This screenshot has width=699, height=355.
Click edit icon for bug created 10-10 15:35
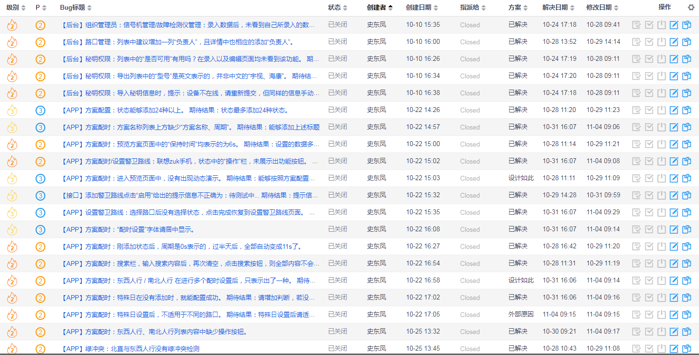coord(674,25)
